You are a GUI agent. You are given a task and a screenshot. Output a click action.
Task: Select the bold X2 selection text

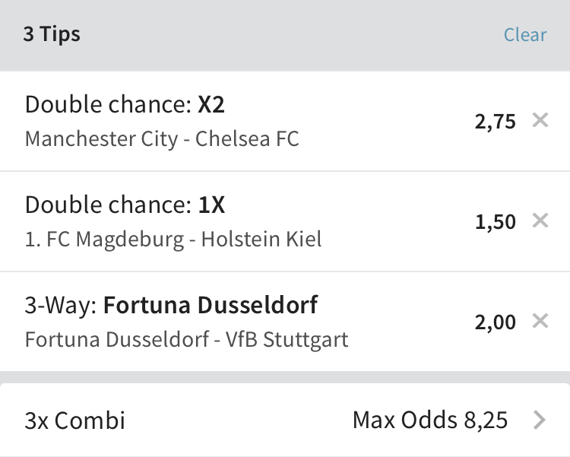click(x=211, y=105)
